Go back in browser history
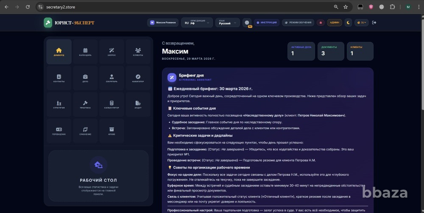 6,7
